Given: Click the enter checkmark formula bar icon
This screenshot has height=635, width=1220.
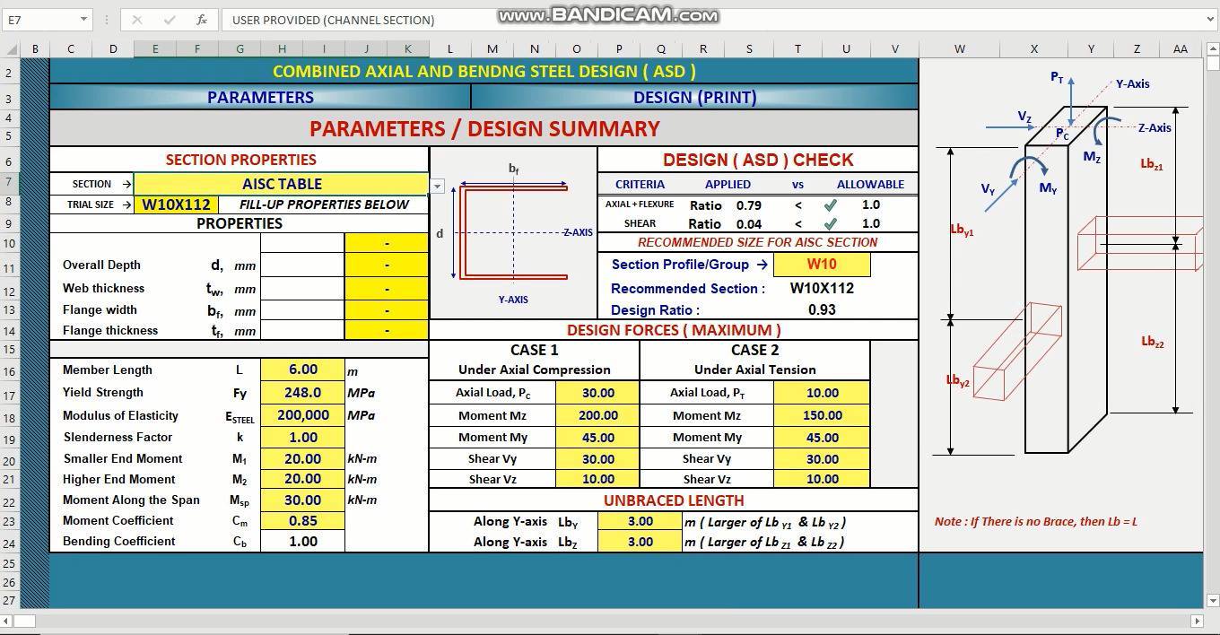Looking at the screenshot, I should [170, 19].
